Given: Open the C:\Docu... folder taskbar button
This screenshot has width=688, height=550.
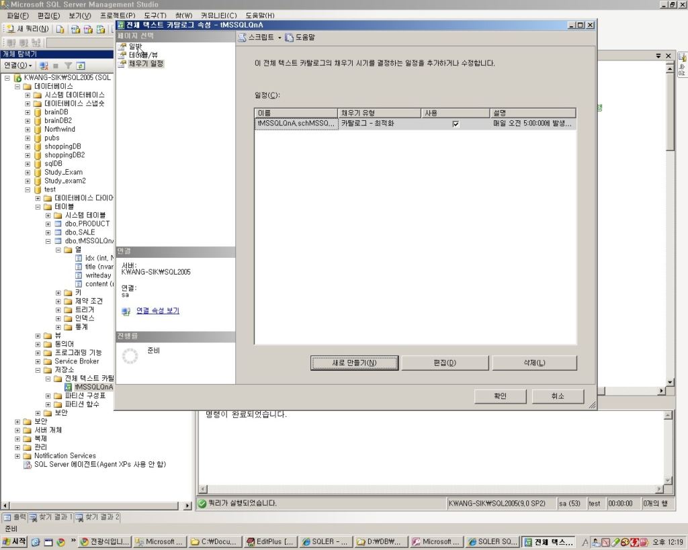Looking at the screenshot, I should pos(215,542).
